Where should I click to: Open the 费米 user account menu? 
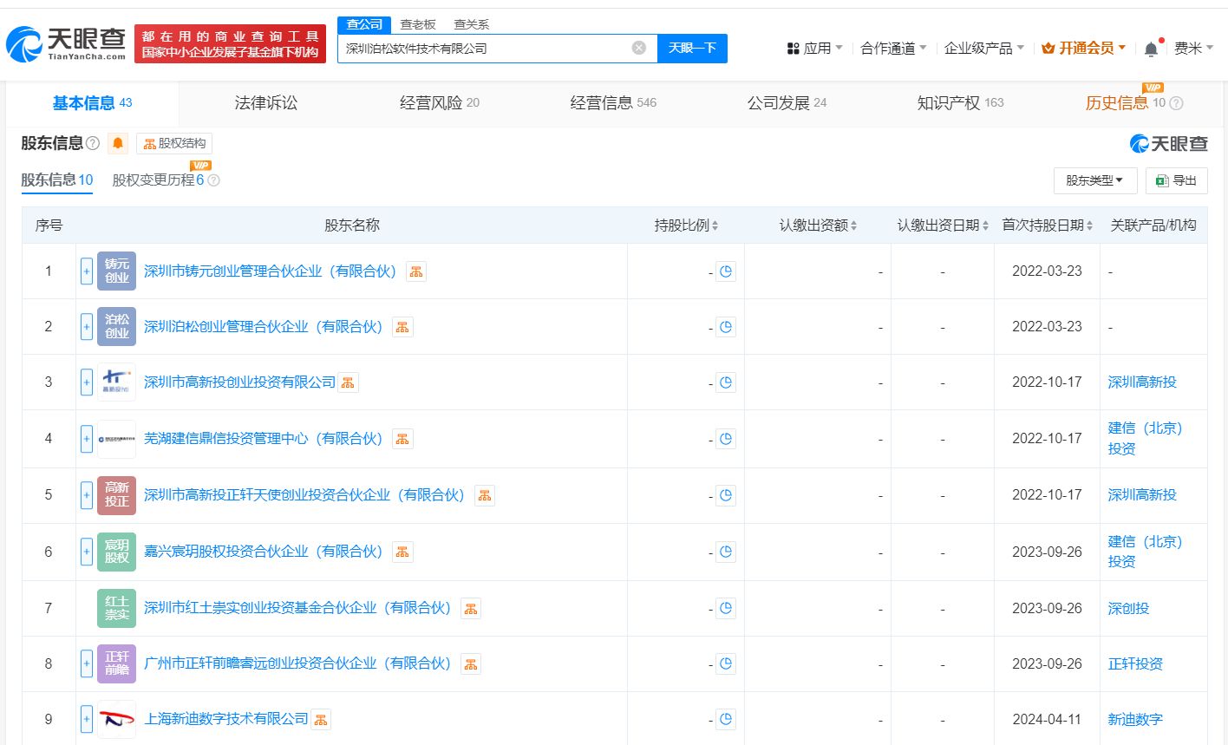click(1193, 49)
